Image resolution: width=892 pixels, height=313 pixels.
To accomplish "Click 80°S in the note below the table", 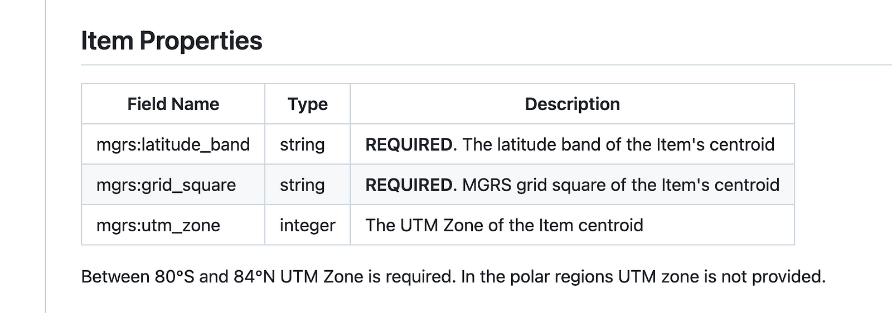I will 174,276.
